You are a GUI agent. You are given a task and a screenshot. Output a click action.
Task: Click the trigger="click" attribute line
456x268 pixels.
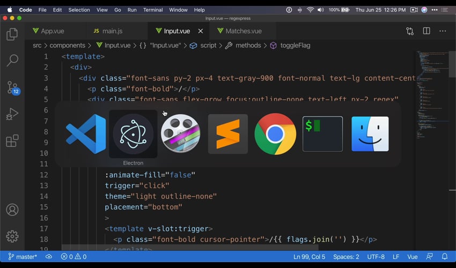[x=137, y=185]
